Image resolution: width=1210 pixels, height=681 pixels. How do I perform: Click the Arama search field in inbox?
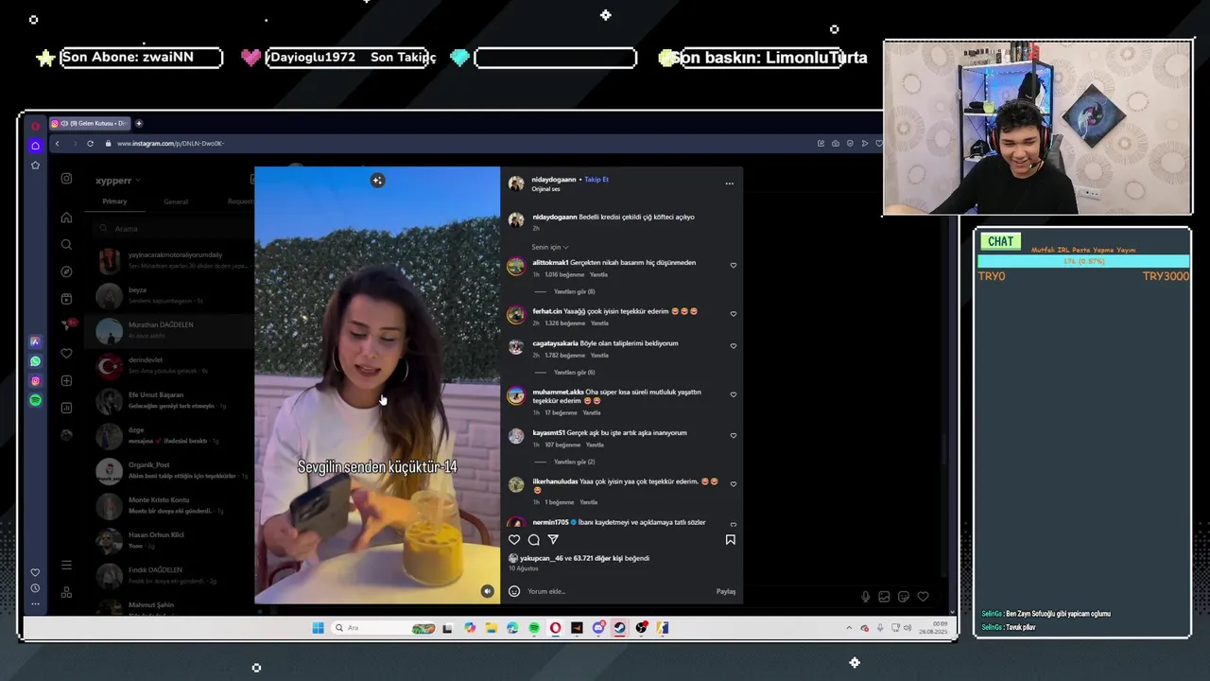(175, 228)
